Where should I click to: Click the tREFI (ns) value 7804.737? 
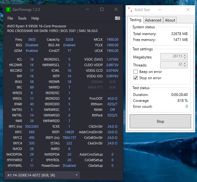point(69,138)
